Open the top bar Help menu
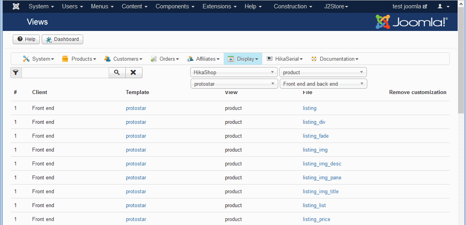The width and height of the screenshot is (466, 225). (x=253, y=6)
